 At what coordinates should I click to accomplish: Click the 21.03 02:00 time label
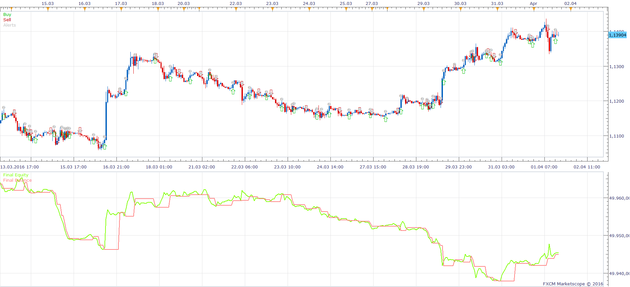pyautogui.click(x=202, y=167)
